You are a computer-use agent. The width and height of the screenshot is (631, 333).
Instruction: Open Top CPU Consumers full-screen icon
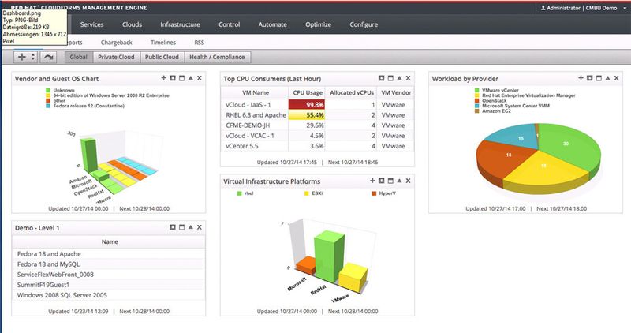(381, 78)
